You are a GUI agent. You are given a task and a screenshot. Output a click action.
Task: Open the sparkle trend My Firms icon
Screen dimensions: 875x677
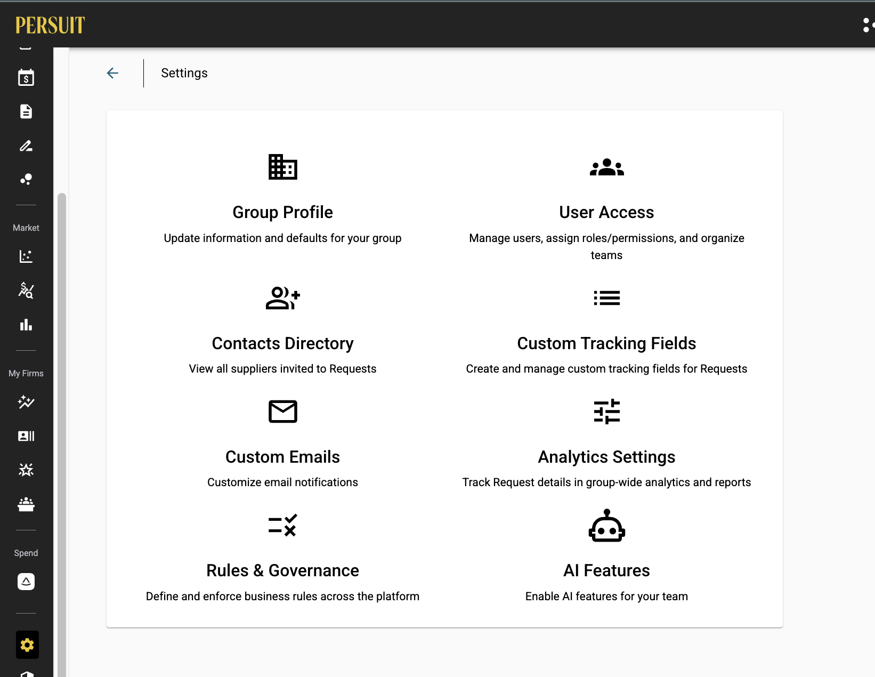pyautogui.click(x=26, y=402)
